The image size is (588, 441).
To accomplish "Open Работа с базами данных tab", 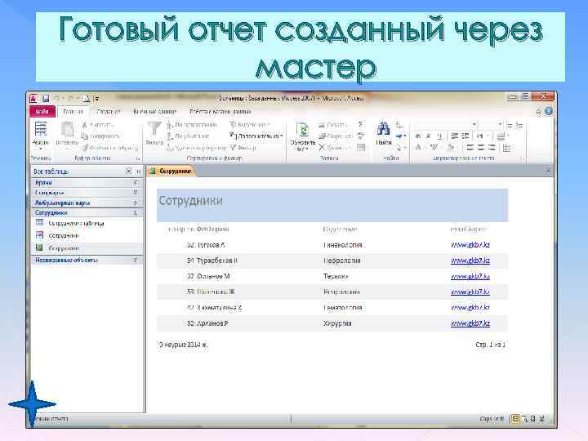I will point(220,111).
